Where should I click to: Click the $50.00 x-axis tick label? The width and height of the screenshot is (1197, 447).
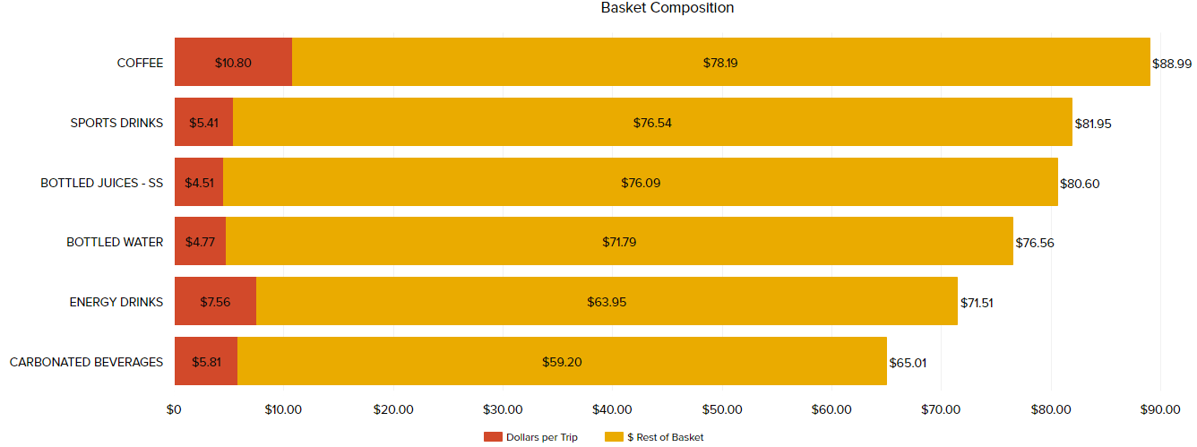[x=722, y=410]
